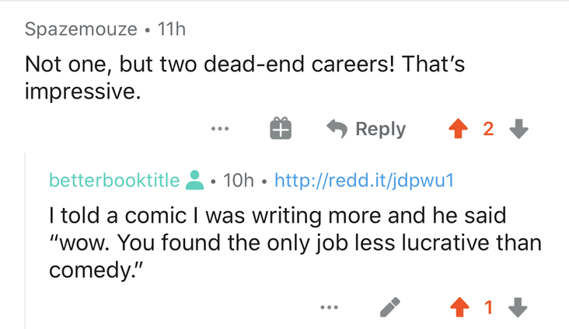569x329 pixels.
Task: Click the 10h timestamp on the reply
Action: point(239,180)
